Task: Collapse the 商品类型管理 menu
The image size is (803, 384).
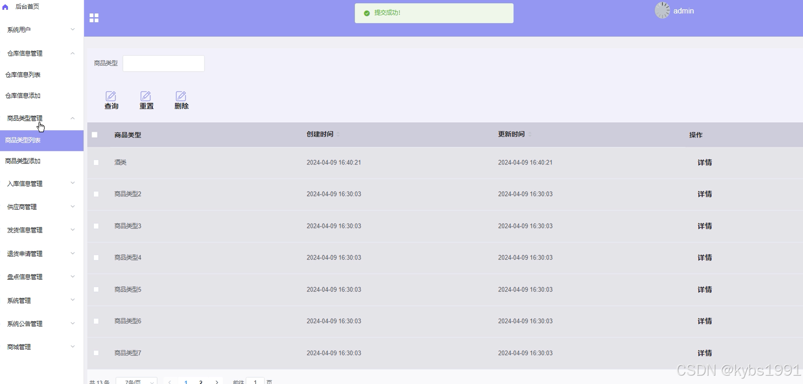Action: (x=42, y=118)
